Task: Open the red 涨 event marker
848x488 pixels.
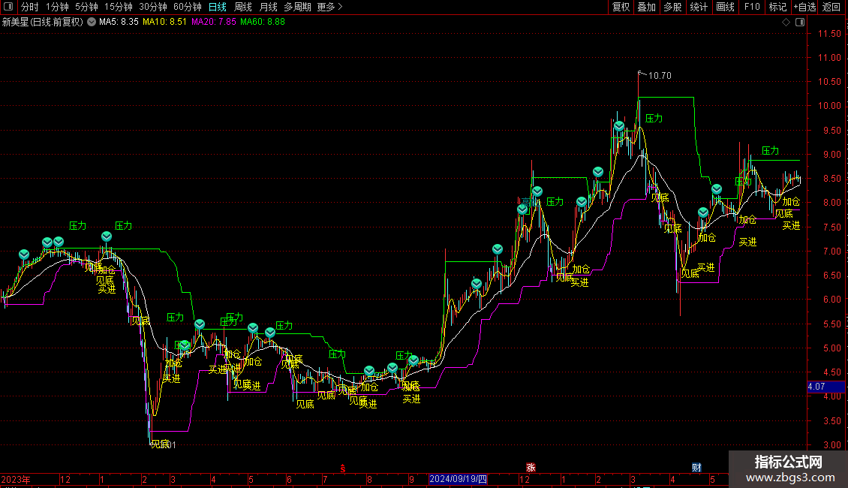Action: pyautogui.click(x=531, y=468)
